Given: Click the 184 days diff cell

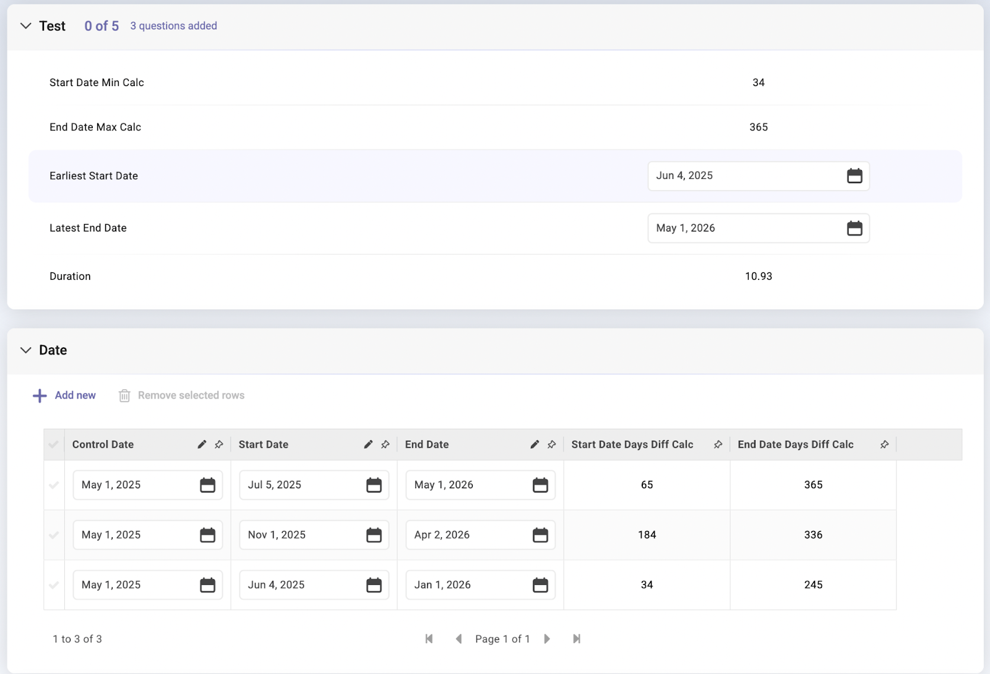Looking at the screenshot, I should (x=647, y=535).
